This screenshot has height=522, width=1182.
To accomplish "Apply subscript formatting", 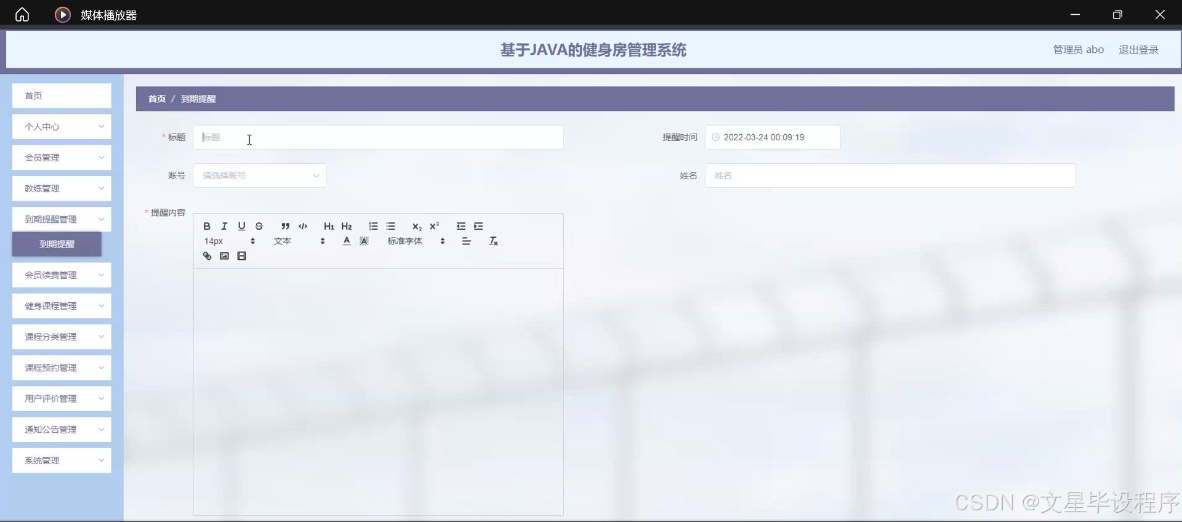I will click(x=417, y=227).
